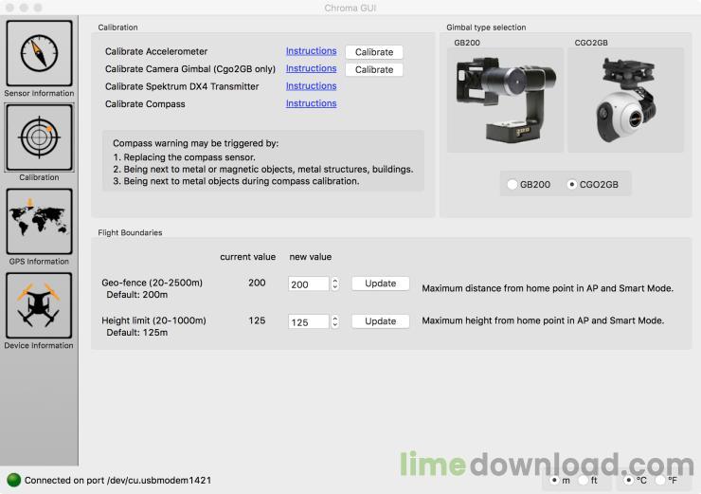Switch distance units to feet
The image size is (701, 494).
584,480
